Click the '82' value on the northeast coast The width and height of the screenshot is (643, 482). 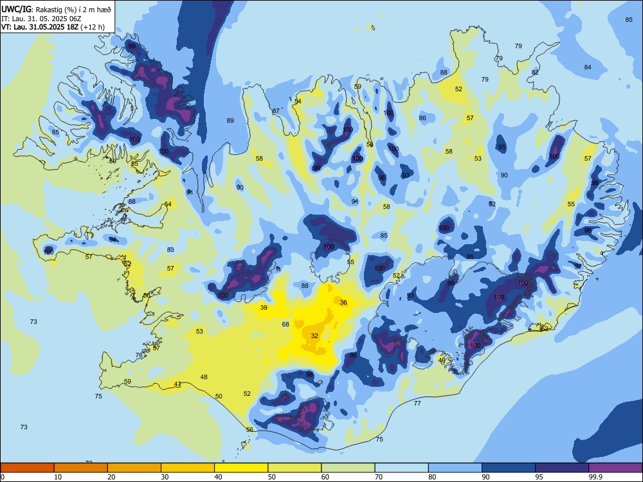click(535, 73)
